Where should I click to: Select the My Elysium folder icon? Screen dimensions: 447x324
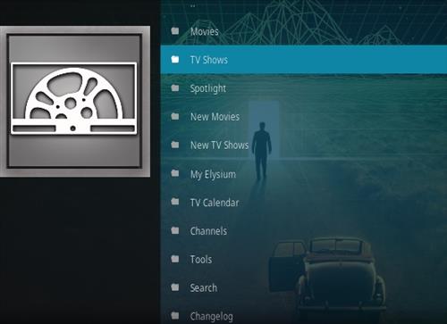point(175,173)
